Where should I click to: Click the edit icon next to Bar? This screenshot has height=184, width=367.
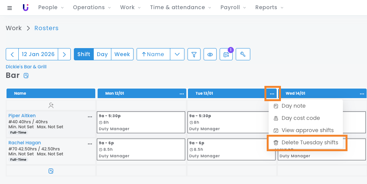[x=26, y=76]
